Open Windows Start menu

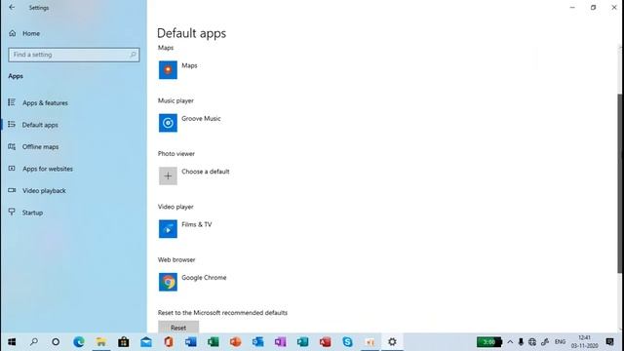pos(12,342)
